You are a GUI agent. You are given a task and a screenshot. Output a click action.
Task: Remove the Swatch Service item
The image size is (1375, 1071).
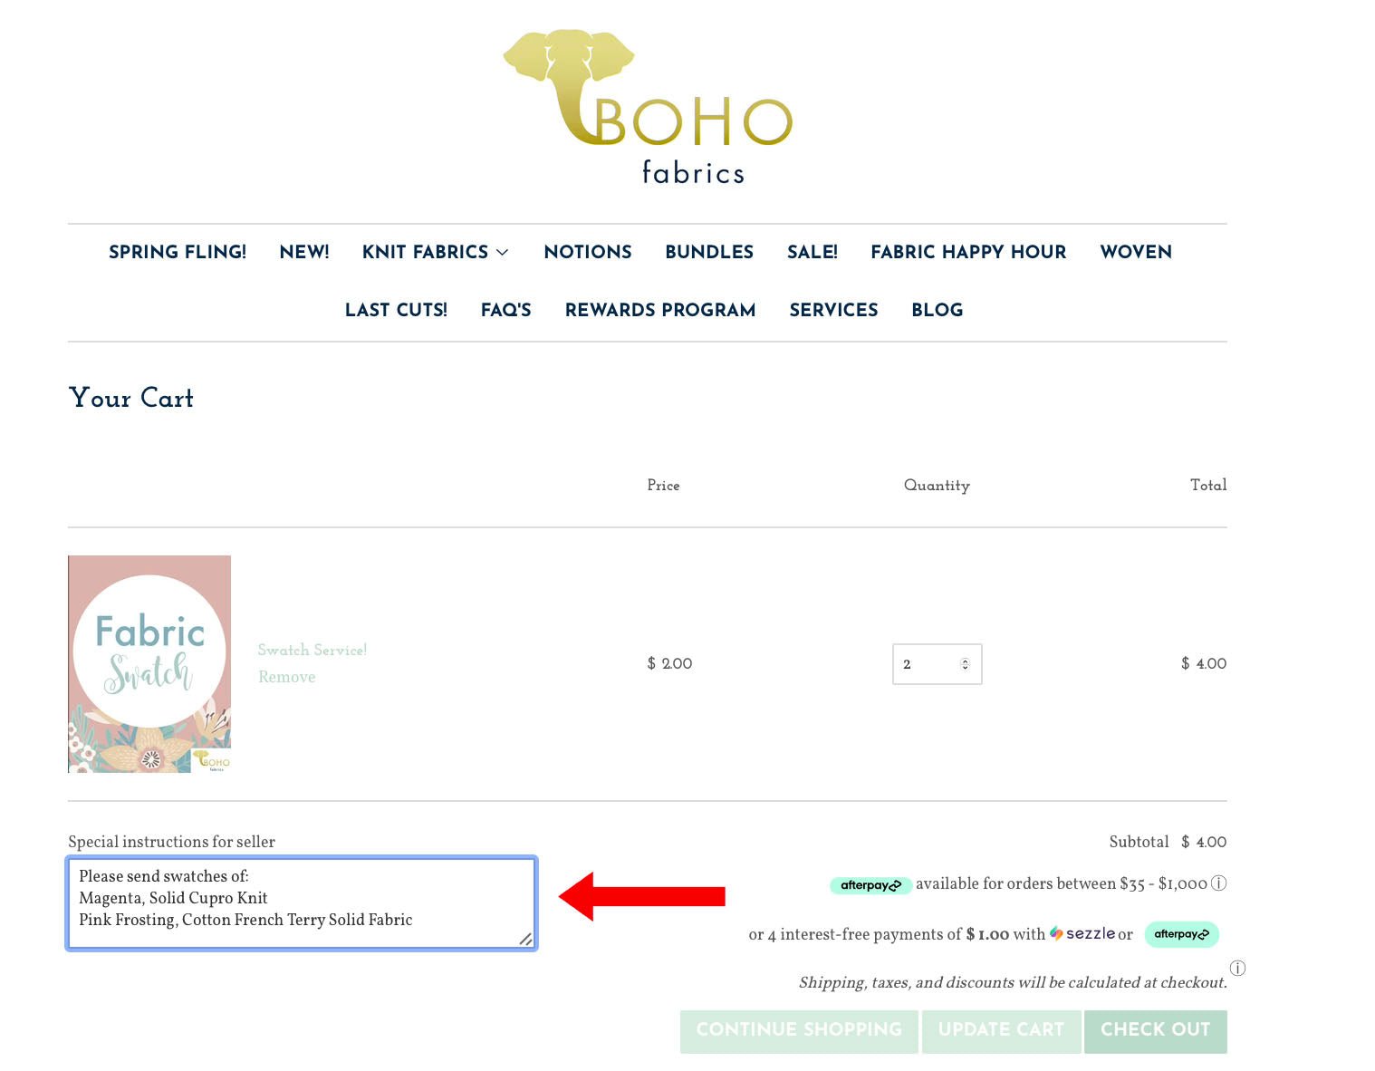point(286,677)
